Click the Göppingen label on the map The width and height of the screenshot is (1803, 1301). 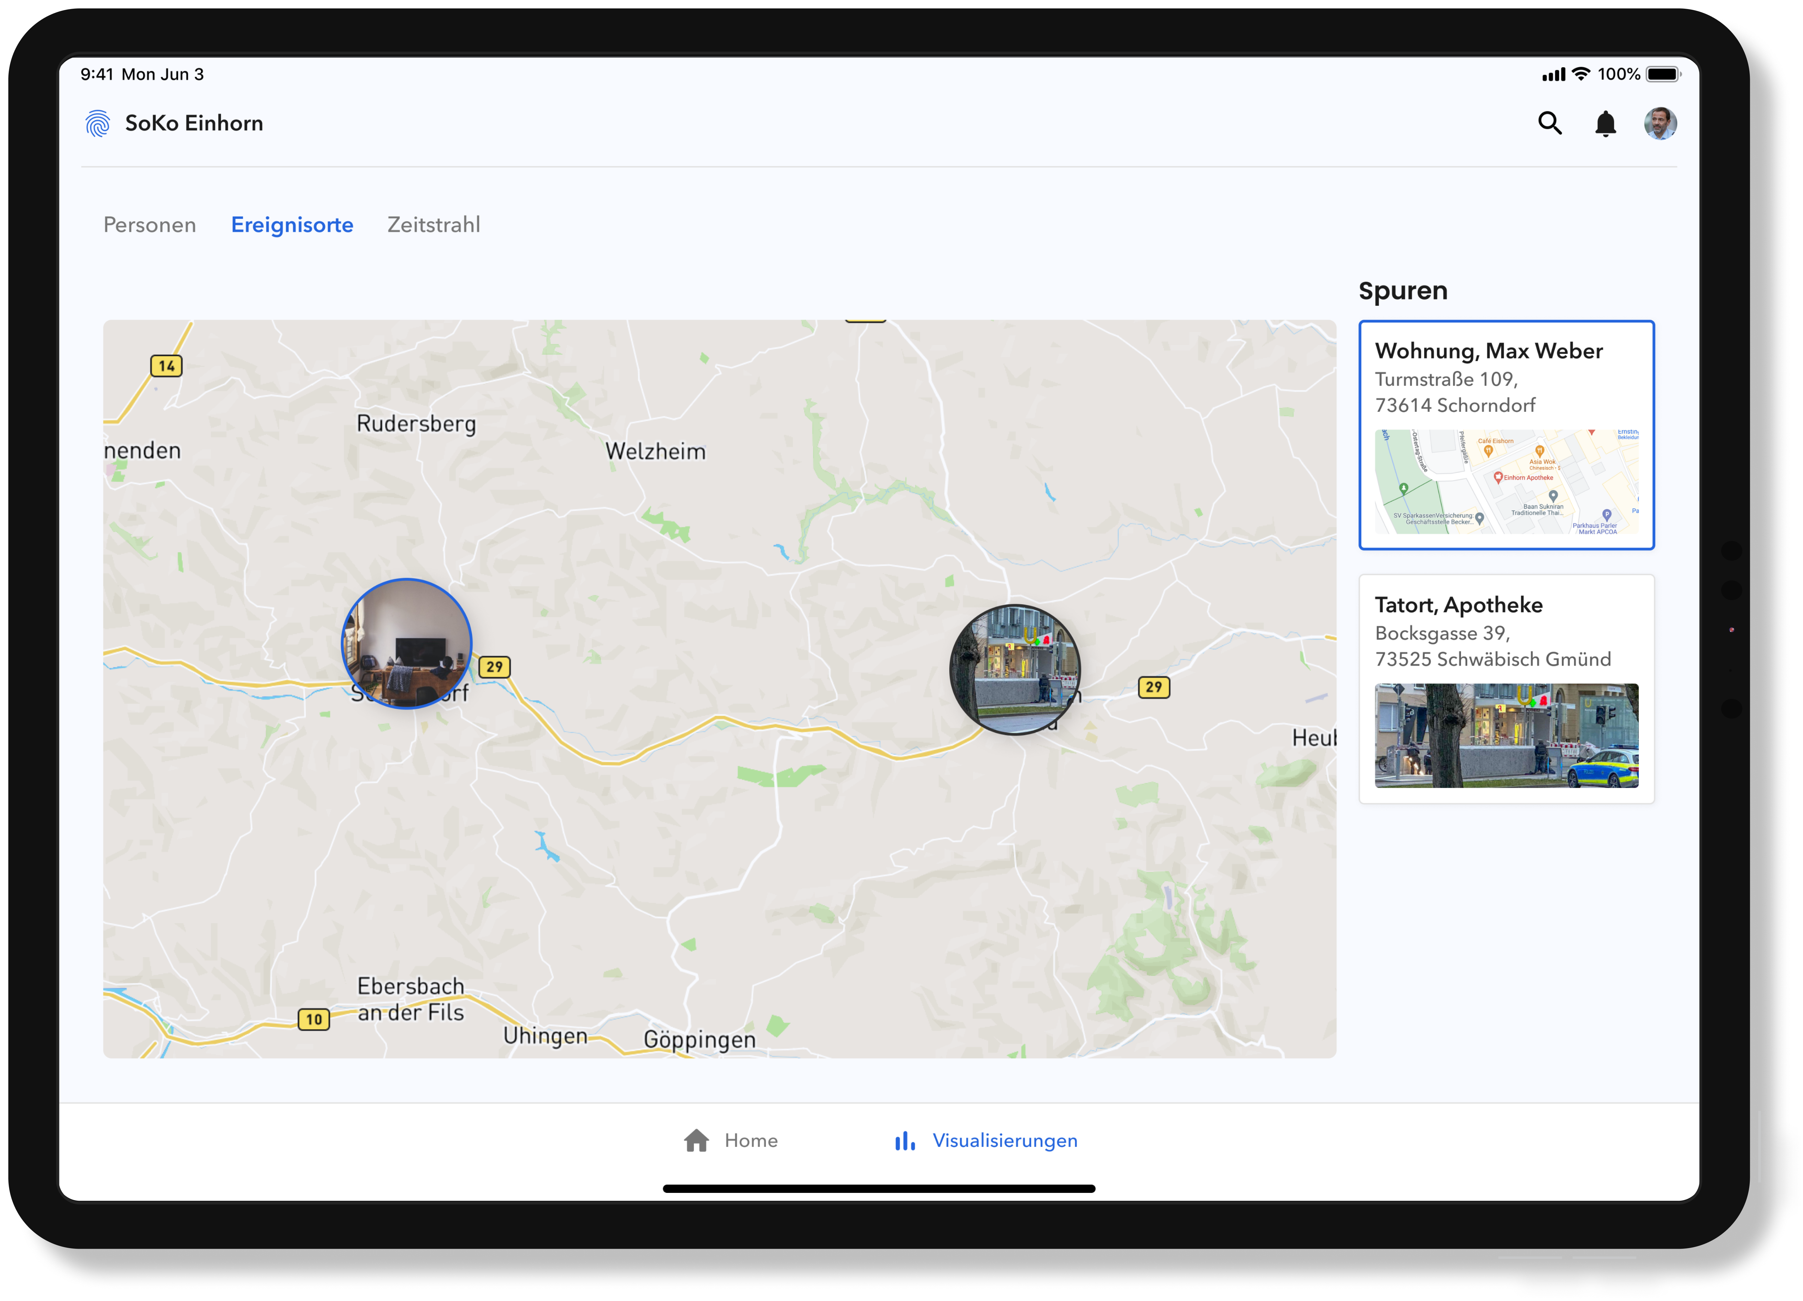[x=700, y=1039]
